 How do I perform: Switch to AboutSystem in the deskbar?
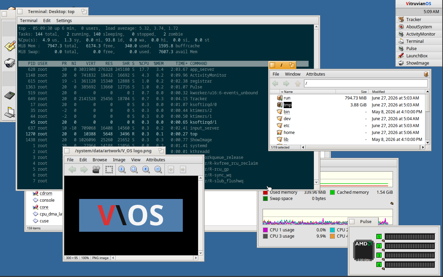(419, 27)
